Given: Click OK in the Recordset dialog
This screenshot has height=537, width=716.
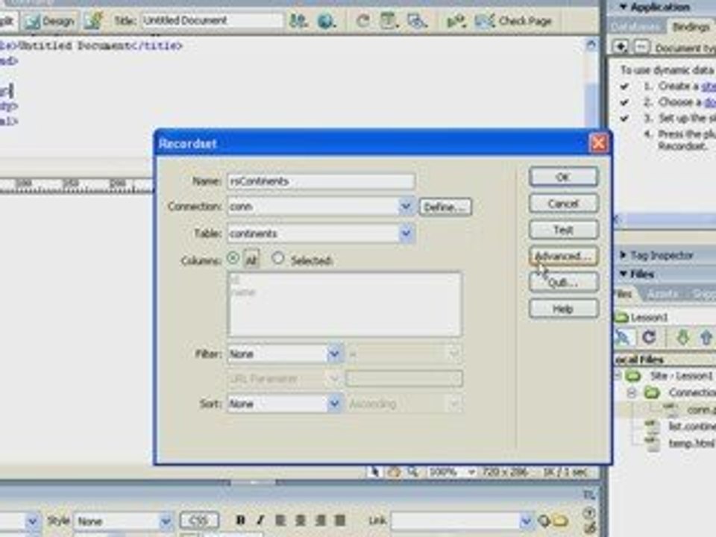Looking at the screenshot, I should pyautogui.click(x=563, y=177).
